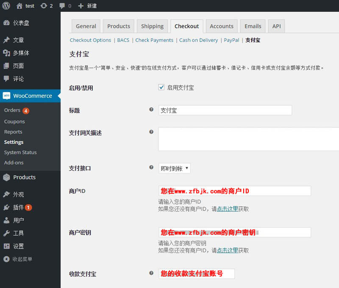
Task: Click the WooCommerce menu label
Action: click(33, 96)
